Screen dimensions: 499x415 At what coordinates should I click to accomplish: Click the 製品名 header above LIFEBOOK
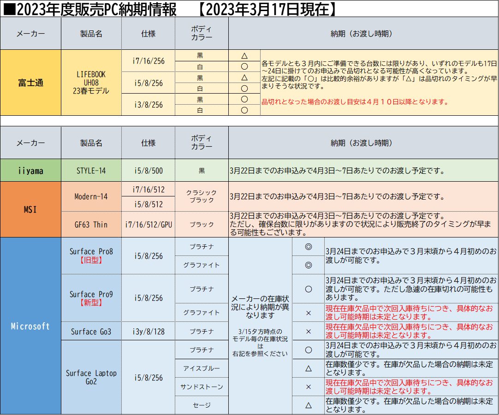coord(91,33)
